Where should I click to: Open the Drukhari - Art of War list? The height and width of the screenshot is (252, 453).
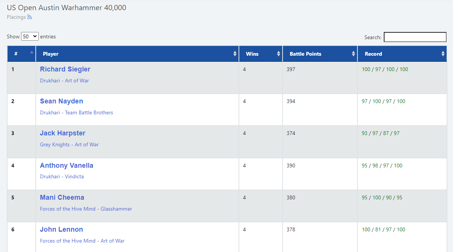tap(64, 80)
